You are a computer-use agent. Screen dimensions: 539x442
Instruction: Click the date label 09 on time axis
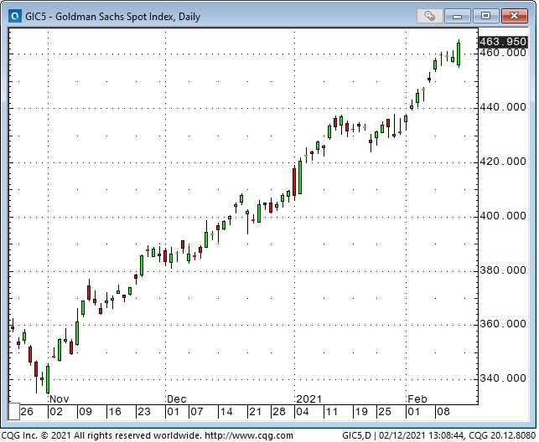pyautogui.click(x=85, y=412)
